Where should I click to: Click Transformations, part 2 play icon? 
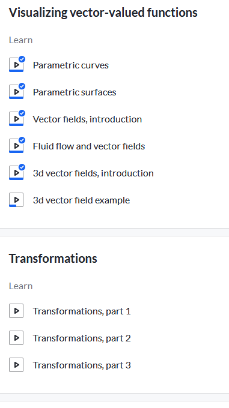click(16, 338)
